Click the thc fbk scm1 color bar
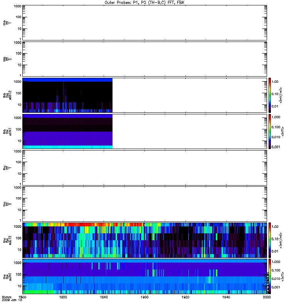The width and height of the screenshot is (289, 308). click(x=270, y=276)
